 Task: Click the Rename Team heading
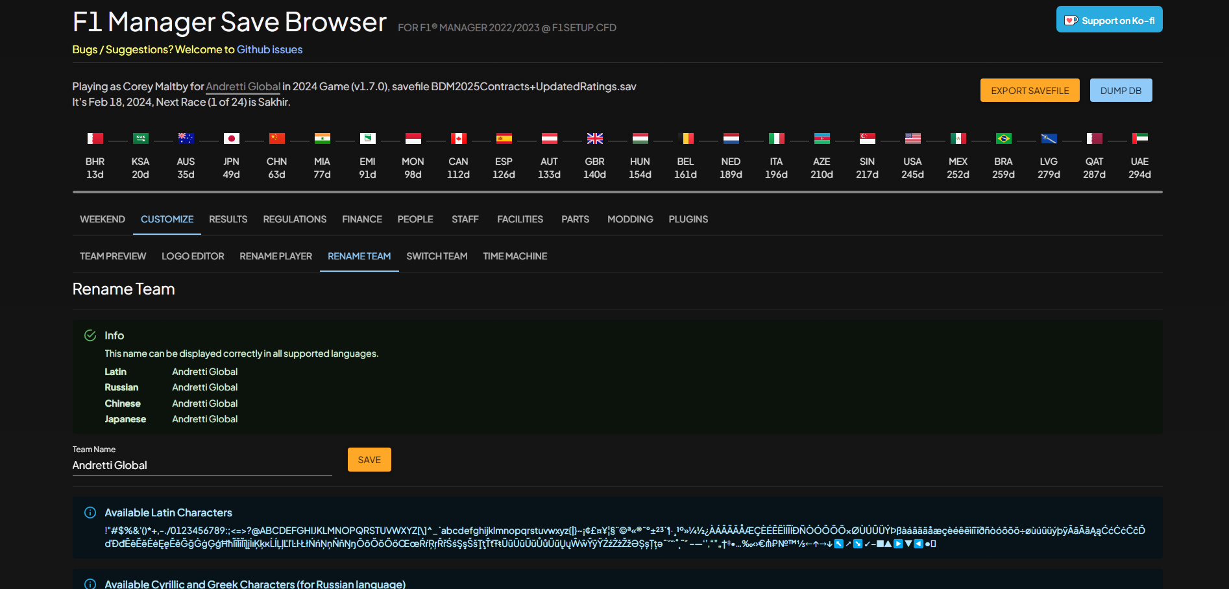[x=124, y=289]
